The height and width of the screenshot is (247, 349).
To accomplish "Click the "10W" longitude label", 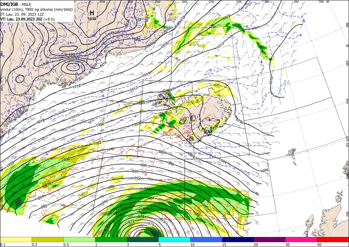I will click(239, 2).
